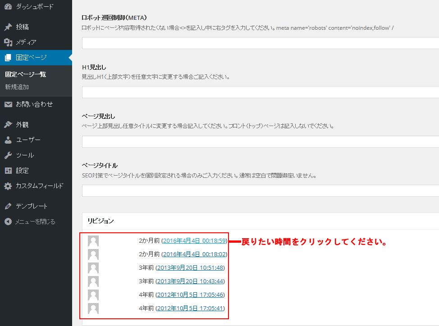Click the ページ見出し label
The height and width of the screenshot is (326, 439).
pos(99,116)
